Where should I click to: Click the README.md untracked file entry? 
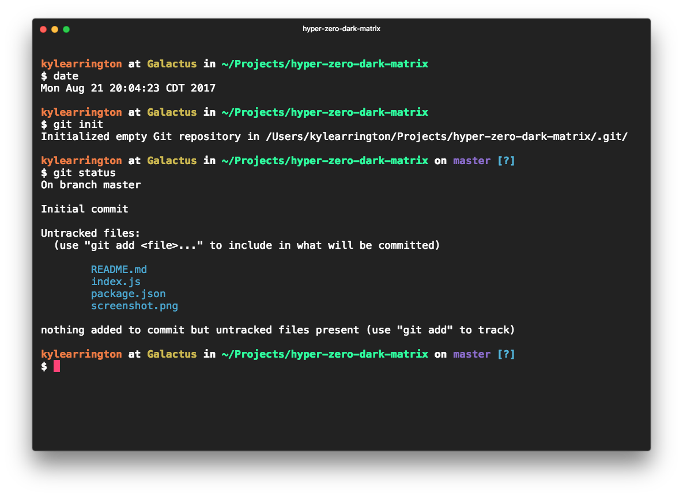[x=118, y=269]
